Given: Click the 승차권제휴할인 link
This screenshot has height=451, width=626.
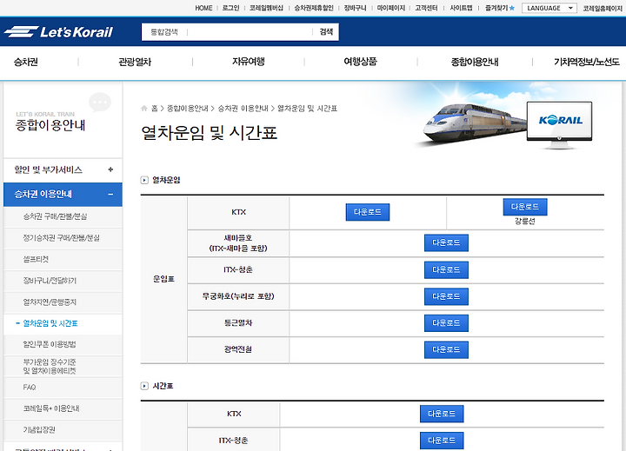Looking at the screenshot, I should tap(314, 8).
